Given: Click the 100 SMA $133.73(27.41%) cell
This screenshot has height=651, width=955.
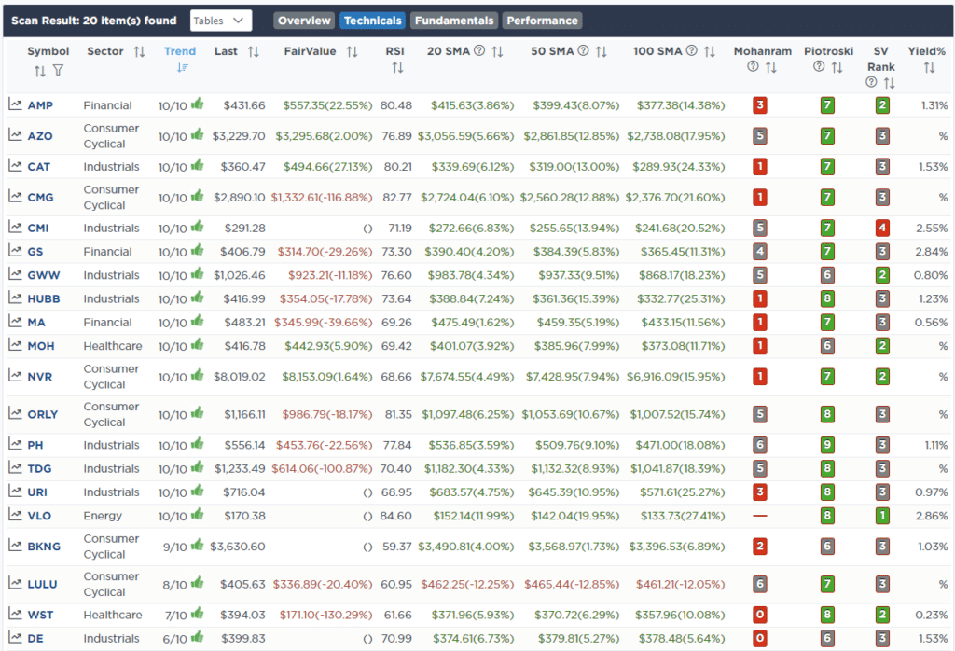Looking at the screenshot, I should [682, 516].
